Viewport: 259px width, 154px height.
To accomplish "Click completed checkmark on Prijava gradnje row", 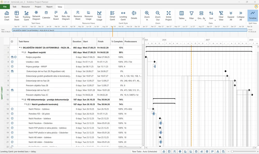I will 12,67.
